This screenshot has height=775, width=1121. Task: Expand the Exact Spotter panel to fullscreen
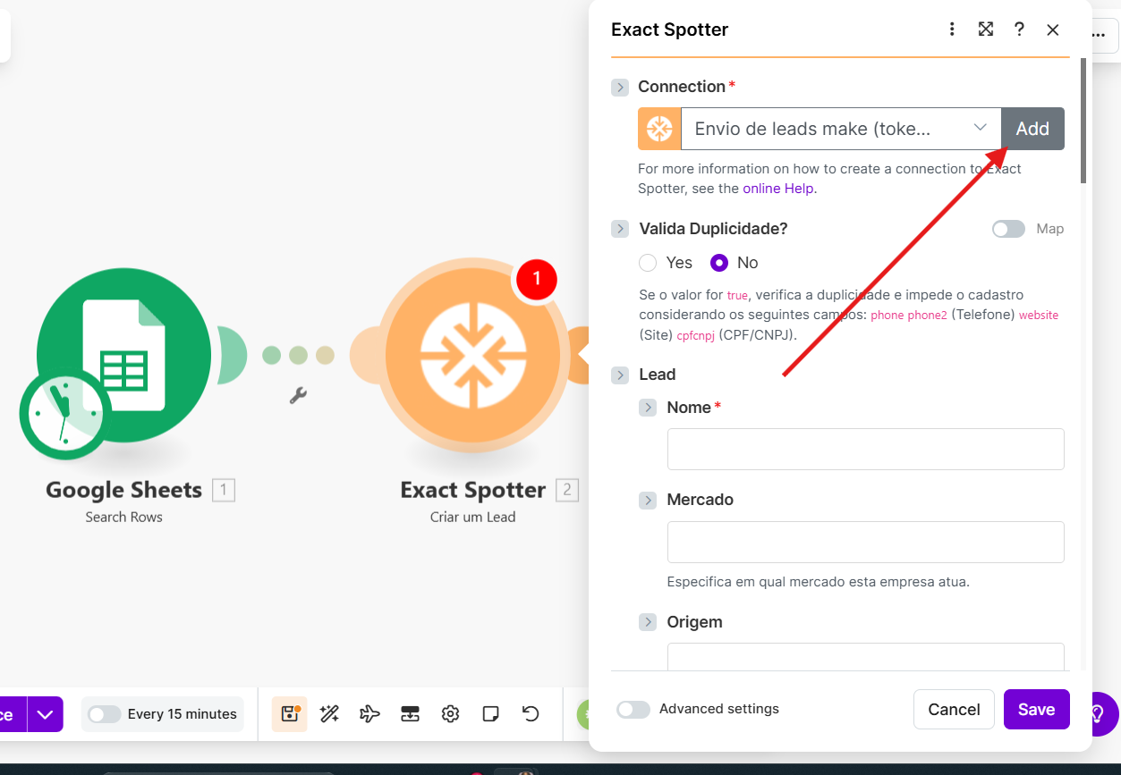click(986, 29)
